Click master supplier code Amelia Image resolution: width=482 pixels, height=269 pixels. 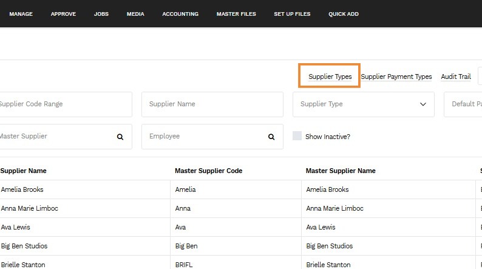(x=185, y=189)
